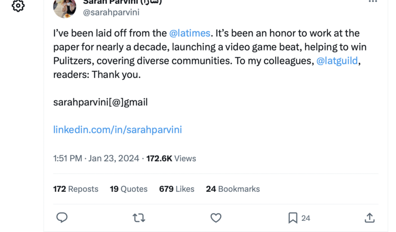Open the linkedin.com/in/sarahparvini link
The image size is (396, 232).
117,130
